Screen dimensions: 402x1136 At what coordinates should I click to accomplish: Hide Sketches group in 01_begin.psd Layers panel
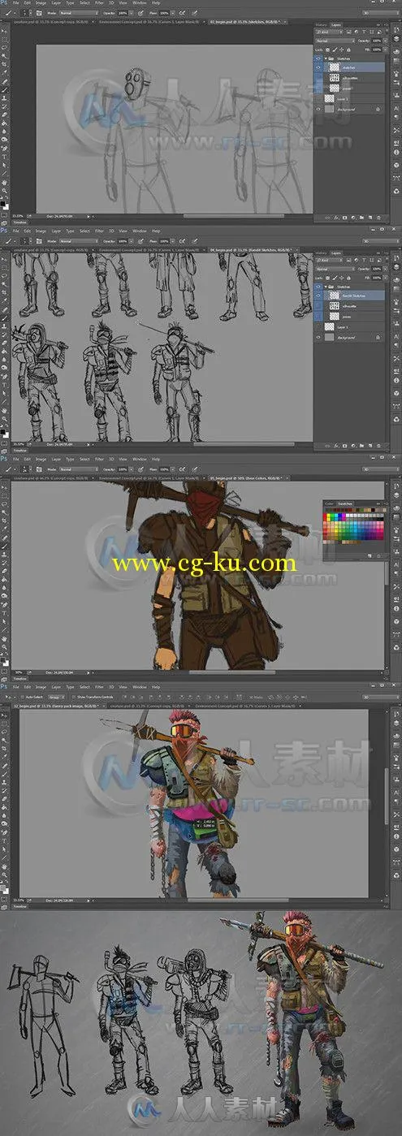(318, 58)
